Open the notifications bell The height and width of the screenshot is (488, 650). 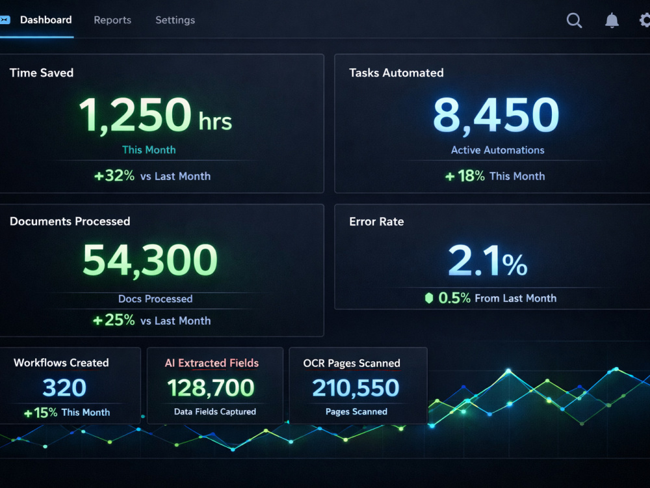click(x=612, y=20)
